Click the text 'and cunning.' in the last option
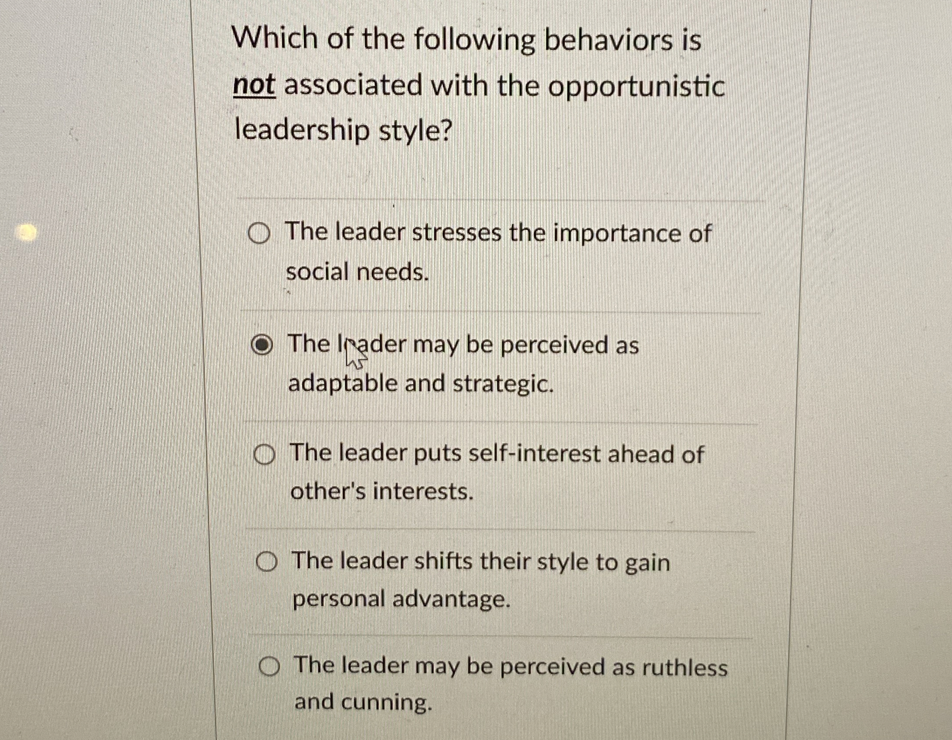Image resolution: width=952 pixels, height=740 pixels. [x=364, y=703]
